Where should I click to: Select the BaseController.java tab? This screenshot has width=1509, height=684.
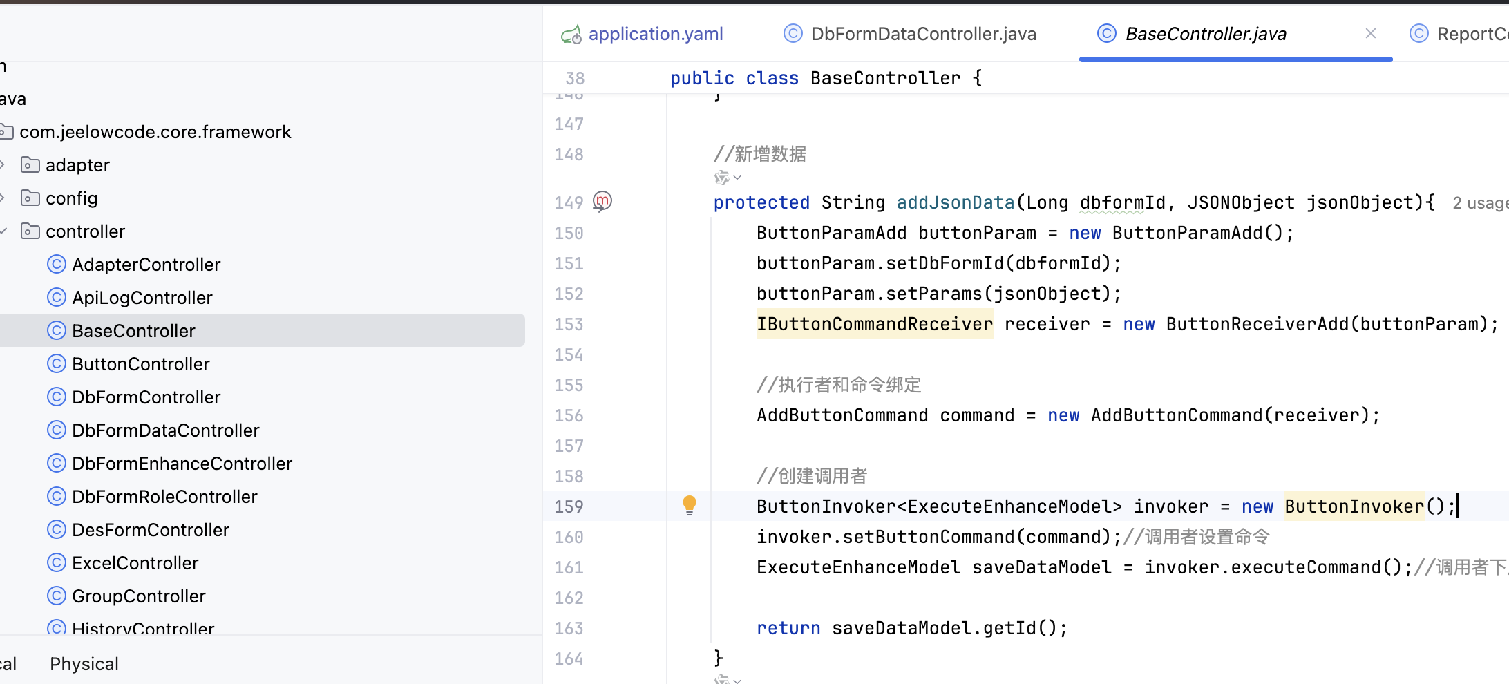pyautogui.click(x=1206, y=34)
